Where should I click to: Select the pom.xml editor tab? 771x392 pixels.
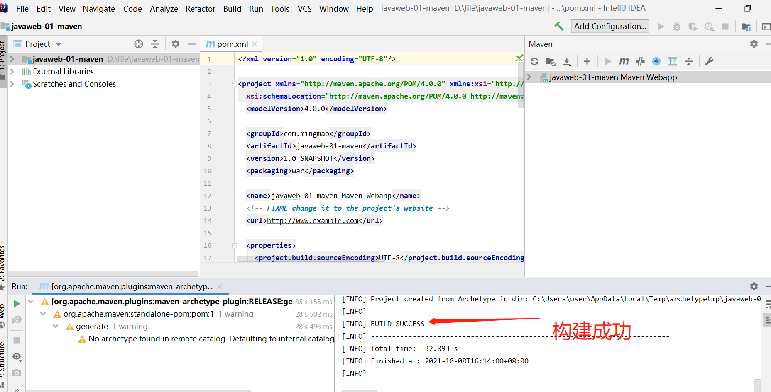(232, 44)
